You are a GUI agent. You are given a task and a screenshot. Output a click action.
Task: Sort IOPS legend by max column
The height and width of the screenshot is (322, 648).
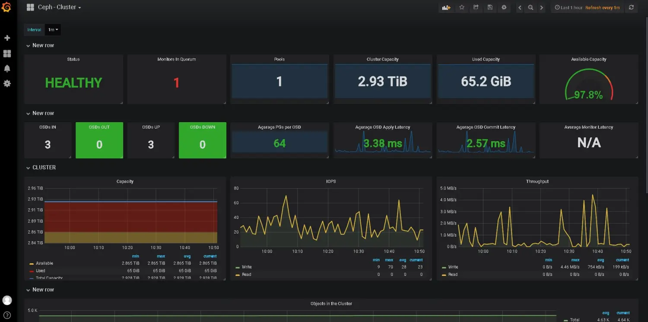[x=389, y=260]
